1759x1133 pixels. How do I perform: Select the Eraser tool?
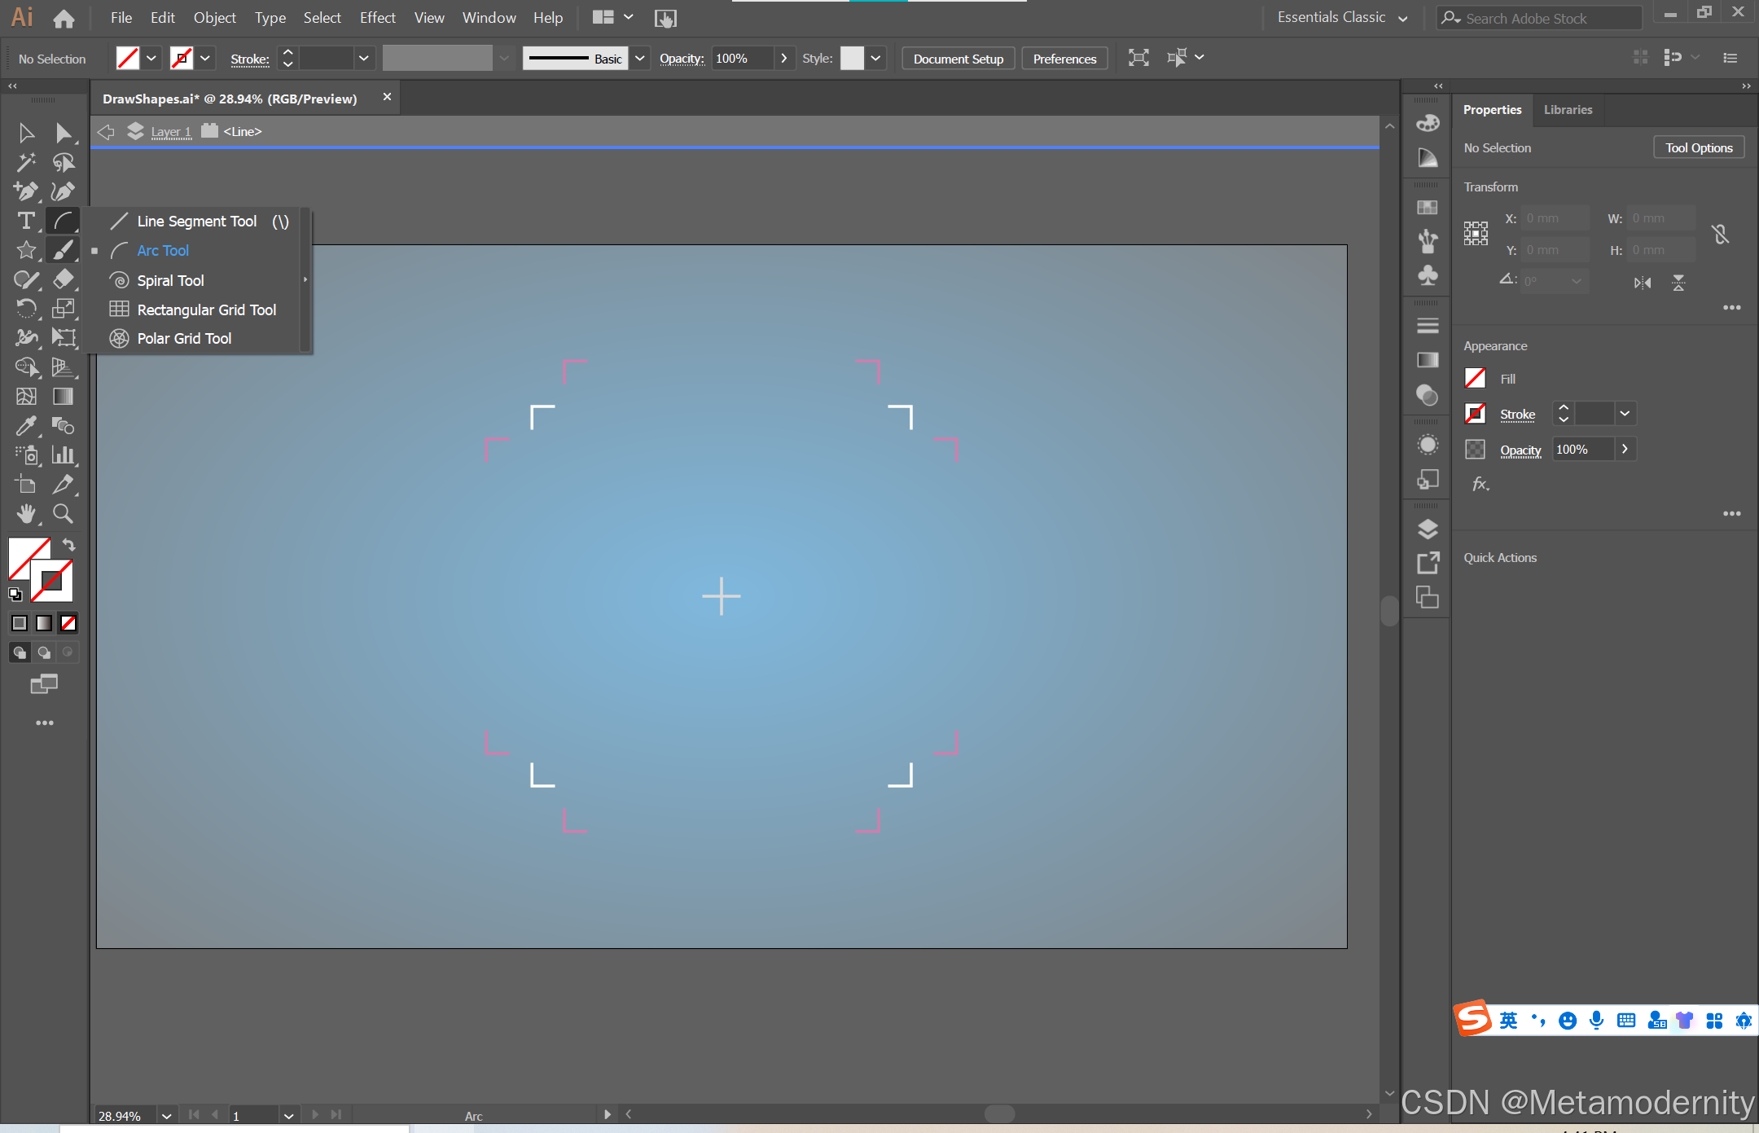[x=63, y=279]
